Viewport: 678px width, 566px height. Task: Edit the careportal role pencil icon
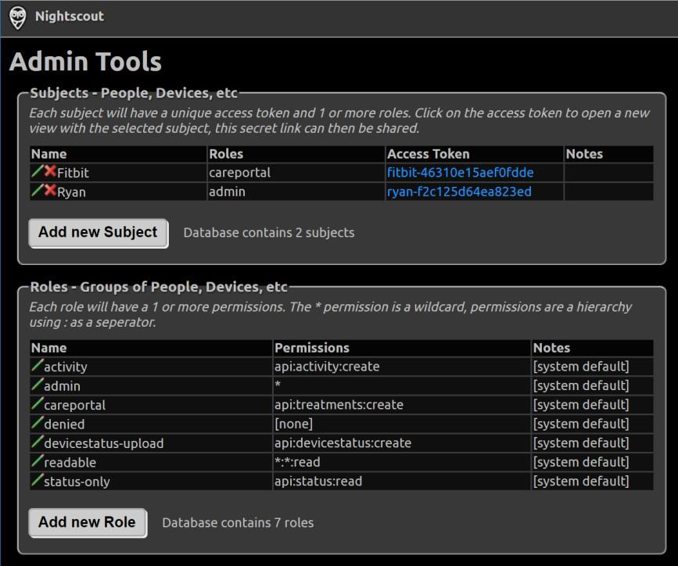(x=38, y=403)
